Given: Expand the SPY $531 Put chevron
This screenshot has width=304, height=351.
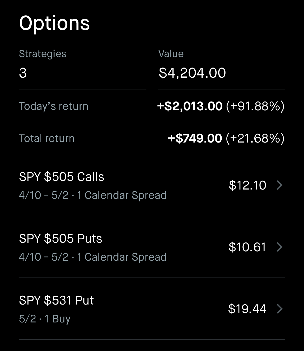Looking at the screenshot, I should point(280,309).
